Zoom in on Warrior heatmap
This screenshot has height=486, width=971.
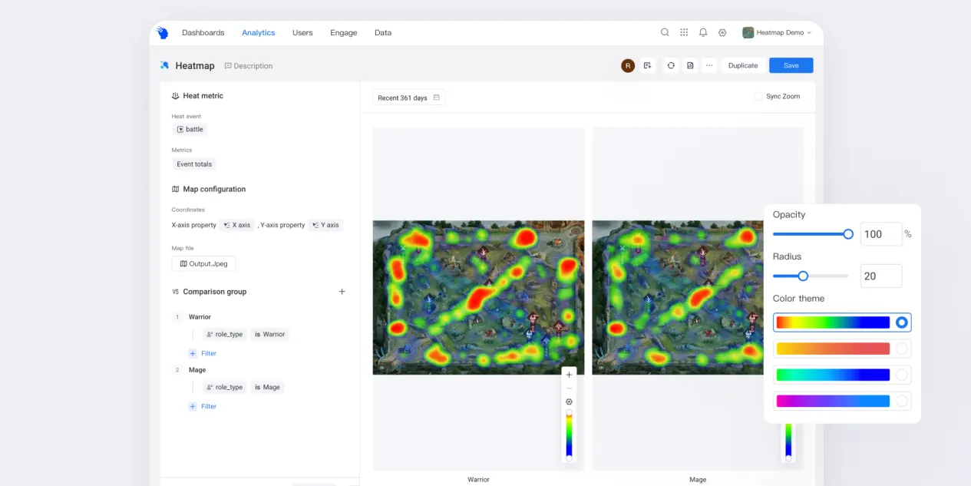tap(569, 375)
